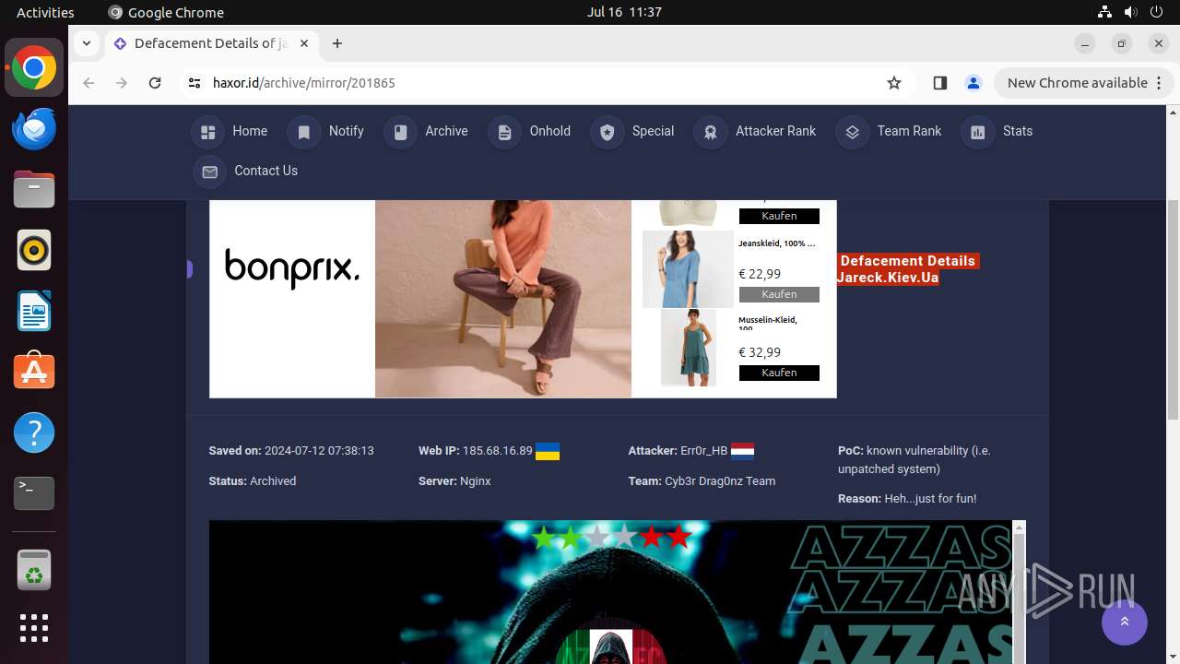Click the Musselin-Kleid product thumbnail

coord(689,347)
